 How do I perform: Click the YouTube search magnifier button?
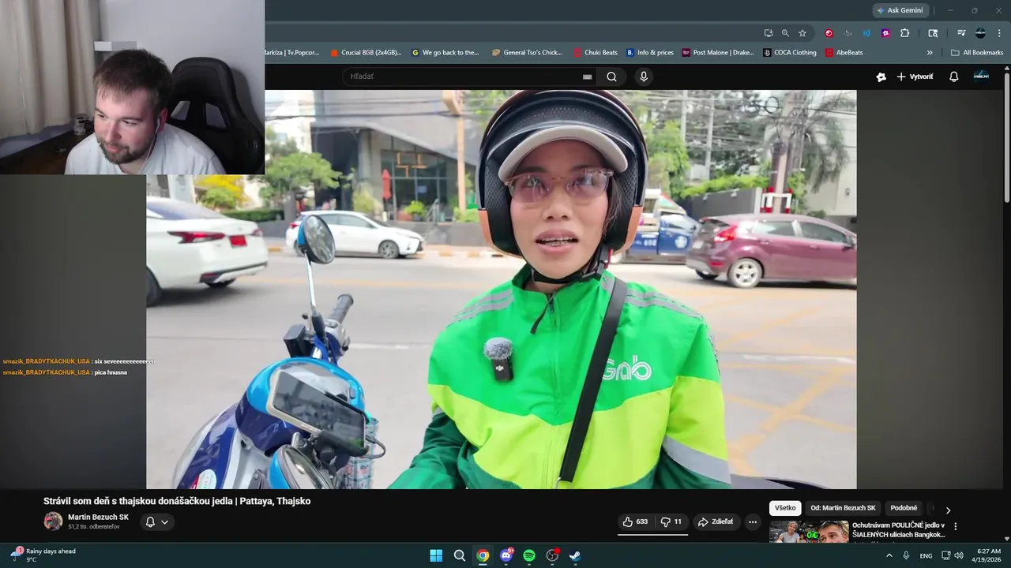[x=611, y=77]
